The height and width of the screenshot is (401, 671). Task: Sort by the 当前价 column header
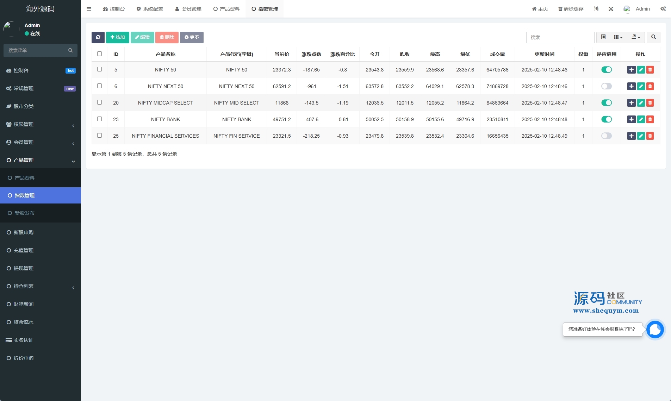[x=282, y=54]
